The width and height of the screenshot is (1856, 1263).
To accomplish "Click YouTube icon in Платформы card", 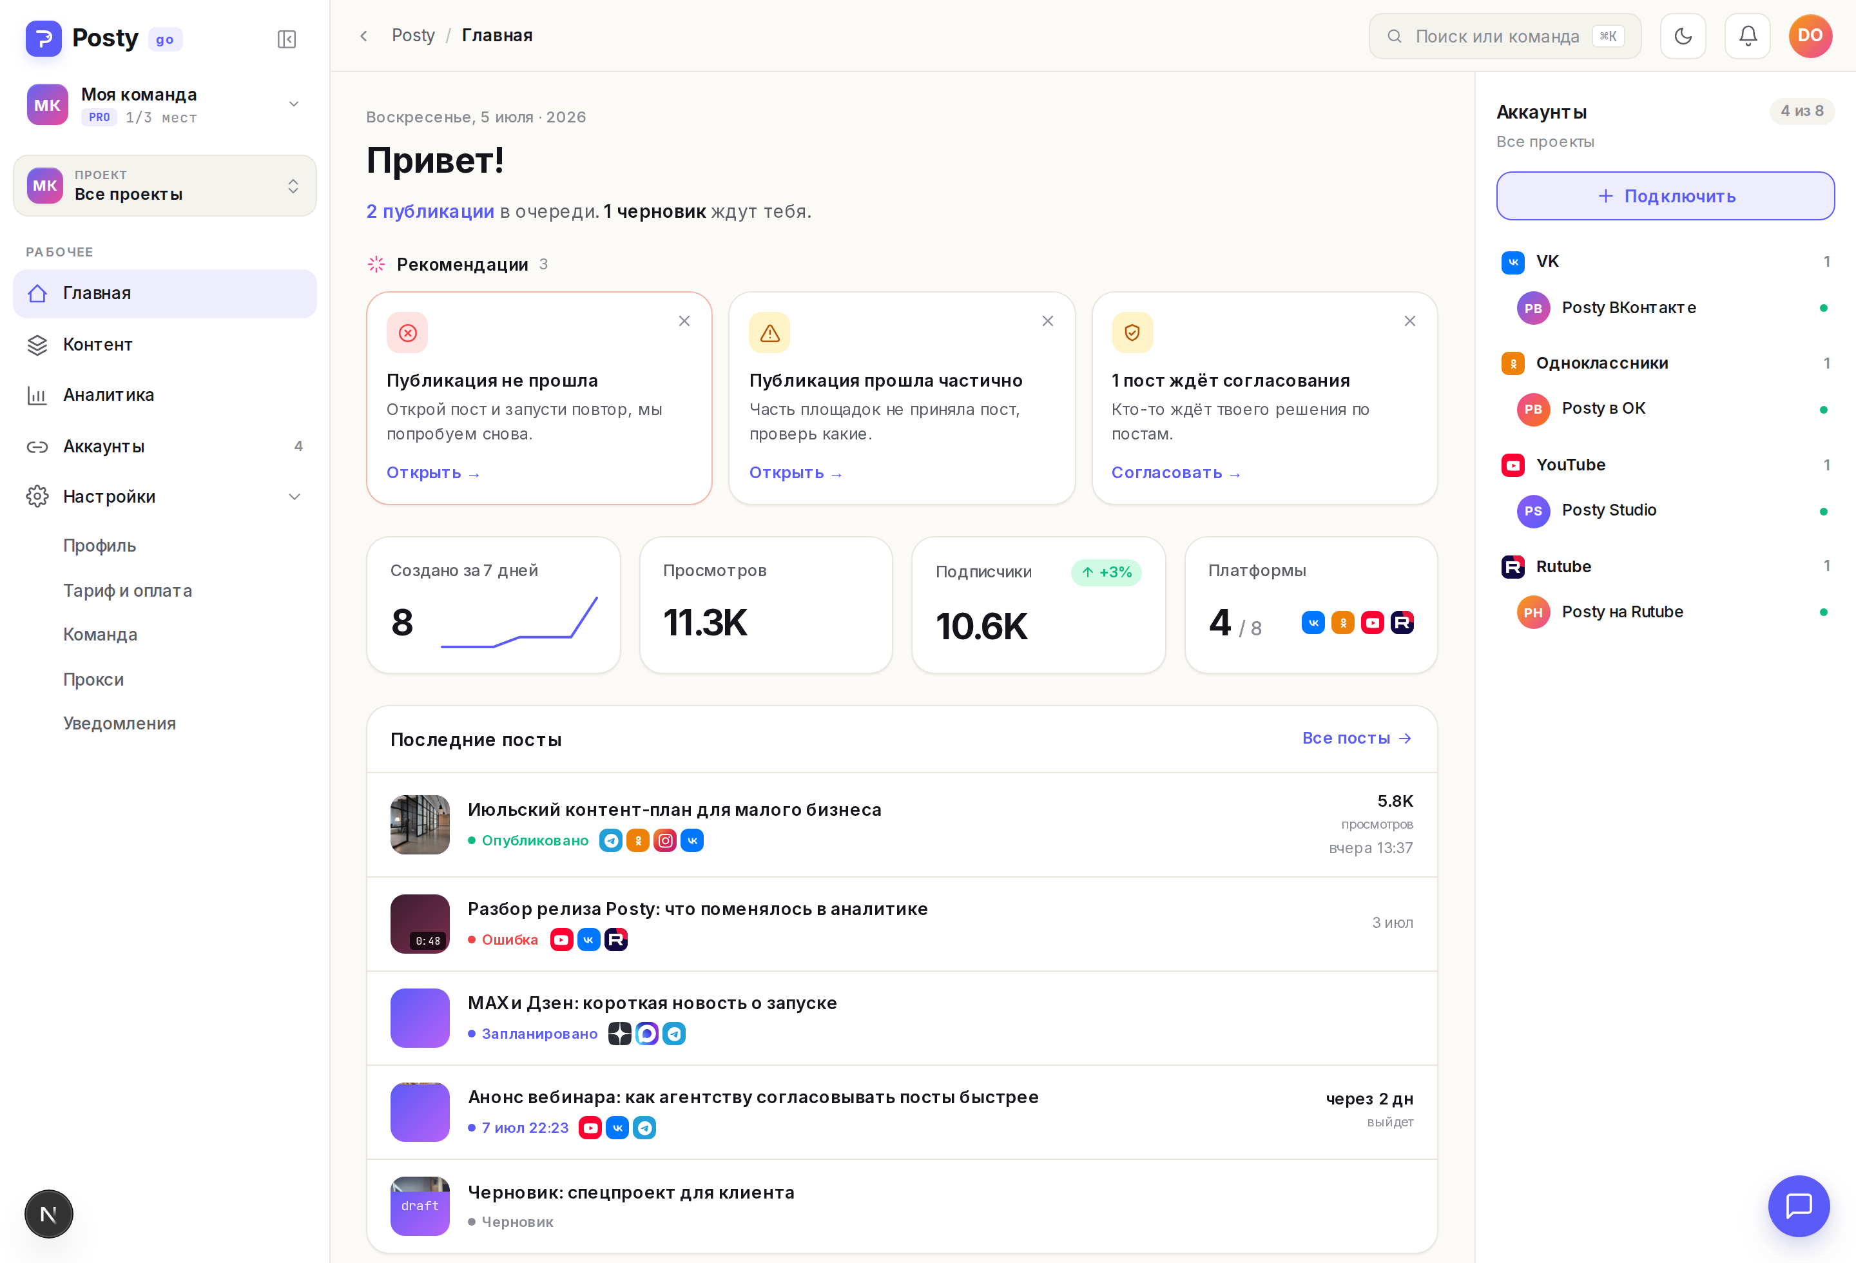I will click(1372, 622).
